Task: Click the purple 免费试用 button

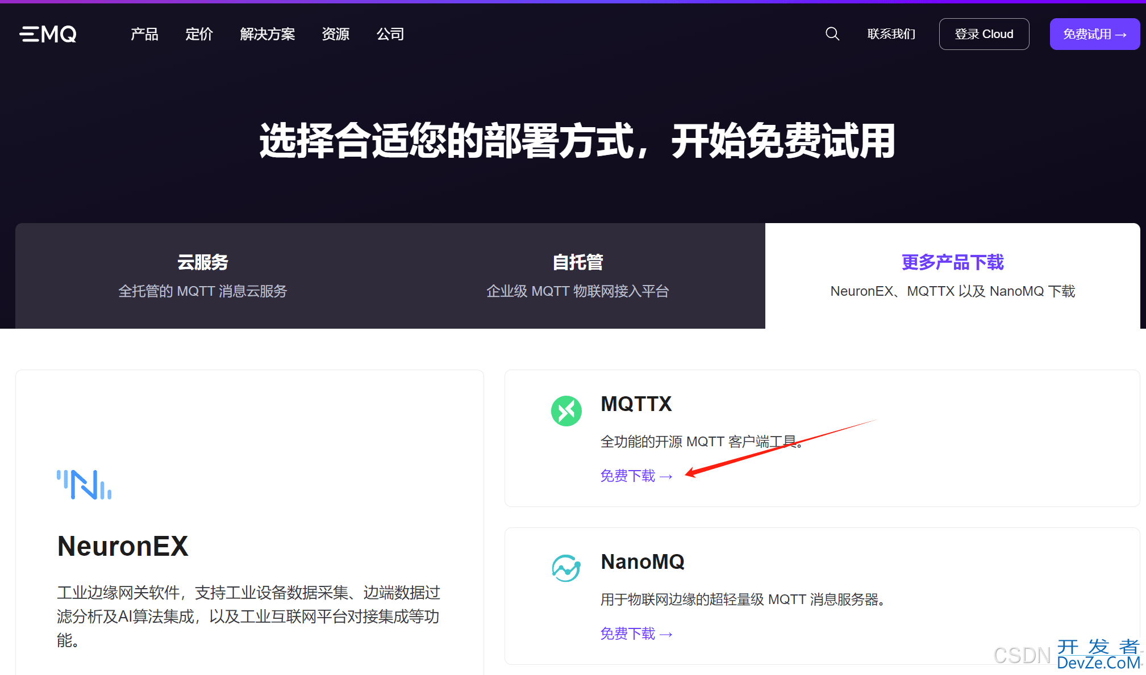Action: tap(1094, 34)
